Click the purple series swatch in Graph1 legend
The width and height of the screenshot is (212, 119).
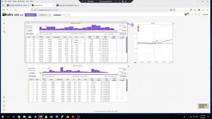138,31
